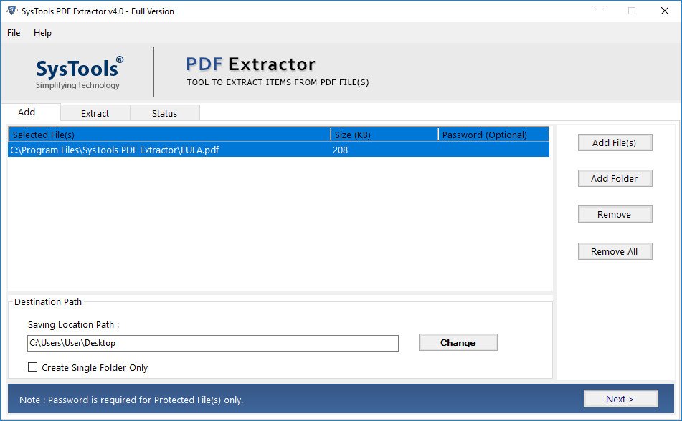The width and height of the screenshot is (682, 421).
Task: Click the password cell for EULA.pdf
Action: tap(493, 150)
